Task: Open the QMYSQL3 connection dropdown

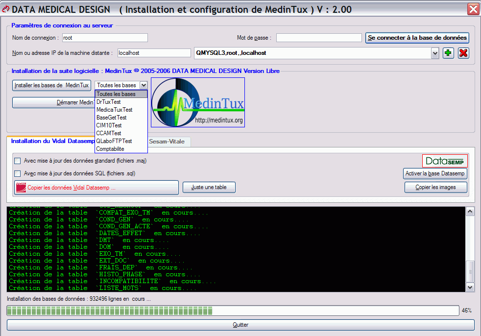Action: (x=434, y=53)
